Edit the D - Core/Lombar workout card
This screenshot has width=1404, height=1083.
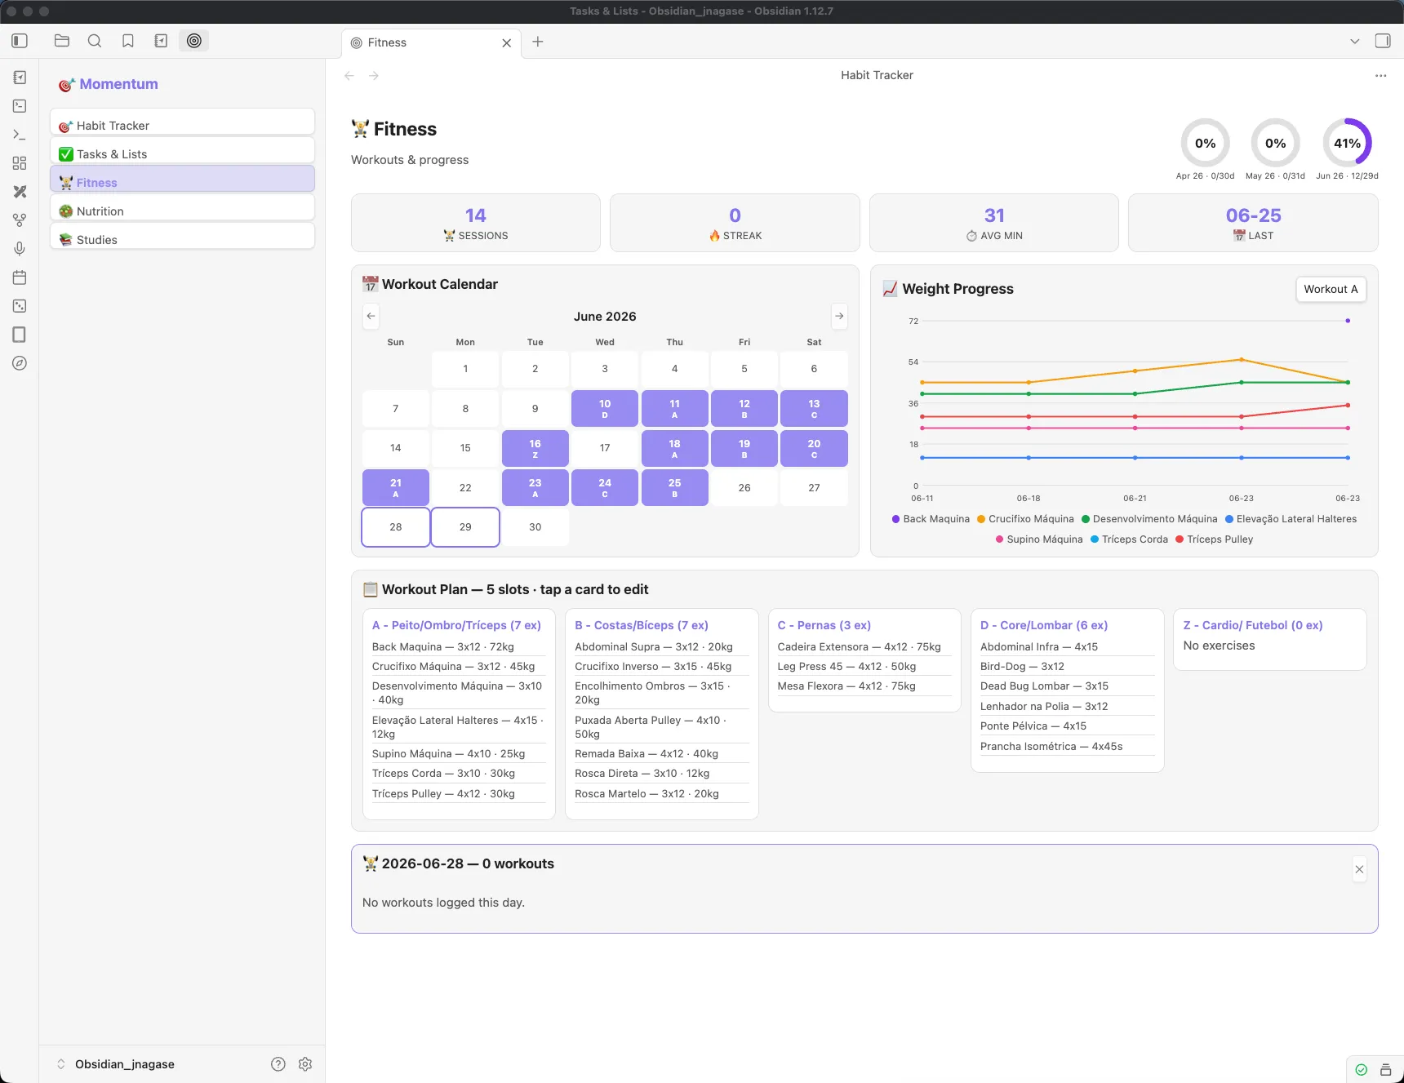[x=1068, y=690]
